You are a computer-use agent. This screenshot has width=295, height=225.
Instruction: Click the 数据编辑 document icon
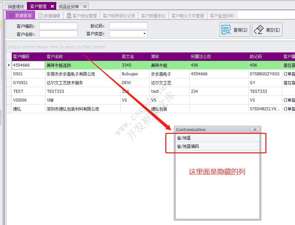pyautogui.click(x=40, y=15)
